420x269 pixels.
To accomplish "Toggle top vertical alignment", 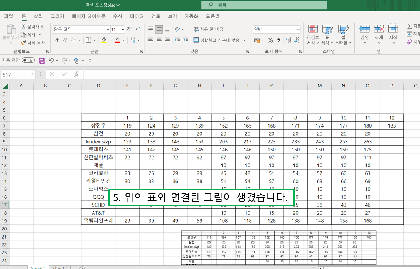I will (x=151, y=29).
